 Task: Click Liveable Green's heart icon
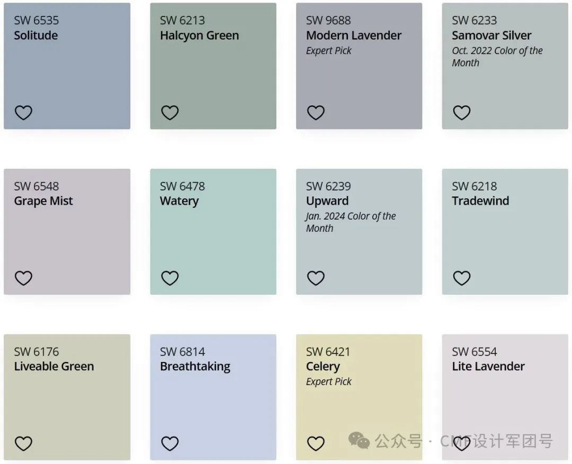(23, 443)
